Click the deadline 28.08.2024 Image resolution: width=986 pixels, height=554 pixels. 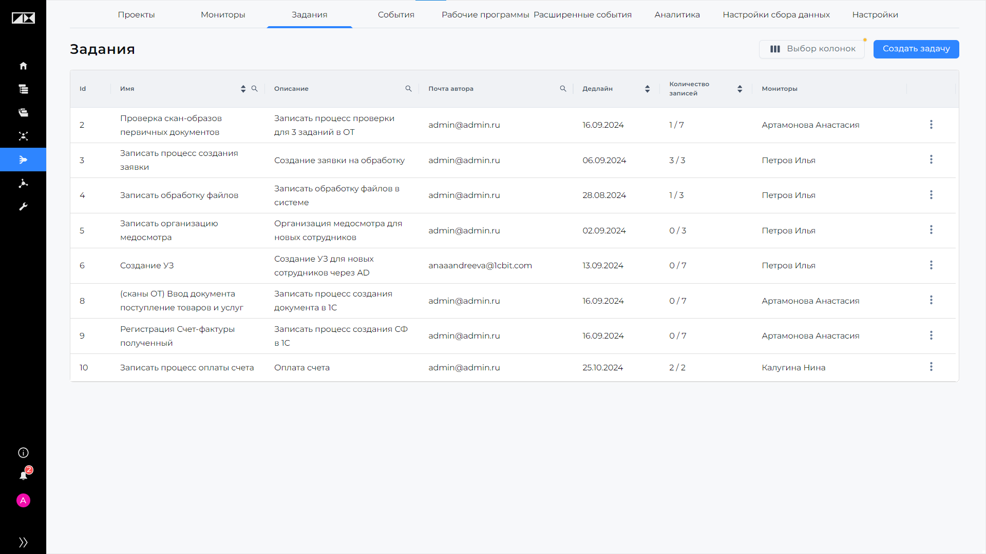[604, 195]
